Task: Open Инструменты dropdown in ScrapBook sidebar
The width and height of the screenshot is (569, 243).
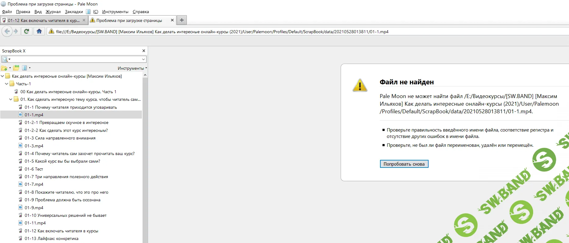Action: click(x=132, y=68)
